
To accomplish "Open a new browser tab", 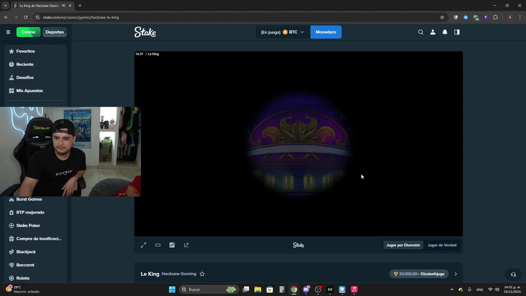I will coord(80,5).
